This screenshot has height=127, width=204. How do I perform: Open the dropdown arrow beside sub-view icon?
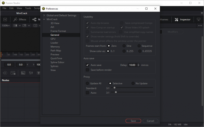pyautogui.click(x=29, y=26)
